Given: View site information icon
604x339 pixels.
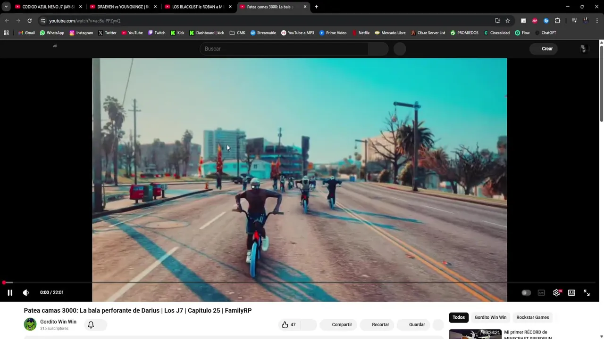Looking at the screenshot, I should click(43, 21).
